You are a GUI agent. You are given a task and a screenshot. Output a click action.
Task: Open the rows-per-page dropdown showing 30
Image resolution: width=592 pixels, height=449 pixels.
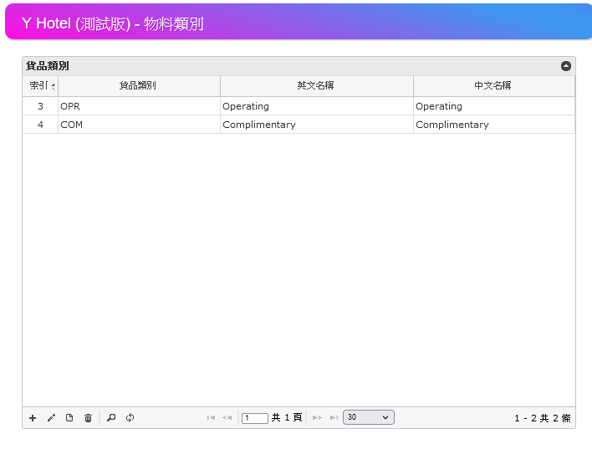tap(368, 417)
